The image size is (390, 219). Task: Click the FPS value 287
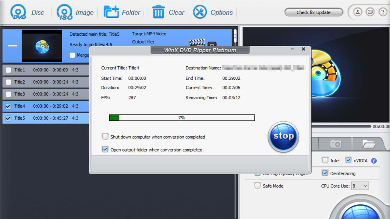coord(132,98)
